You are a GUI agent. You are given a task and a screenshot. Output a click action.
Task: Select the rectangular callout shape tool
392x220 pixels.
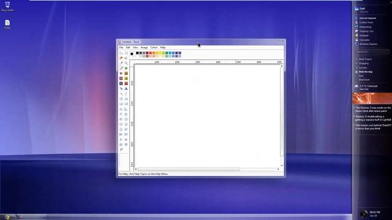pyautogui.click(x=126, y=134)
